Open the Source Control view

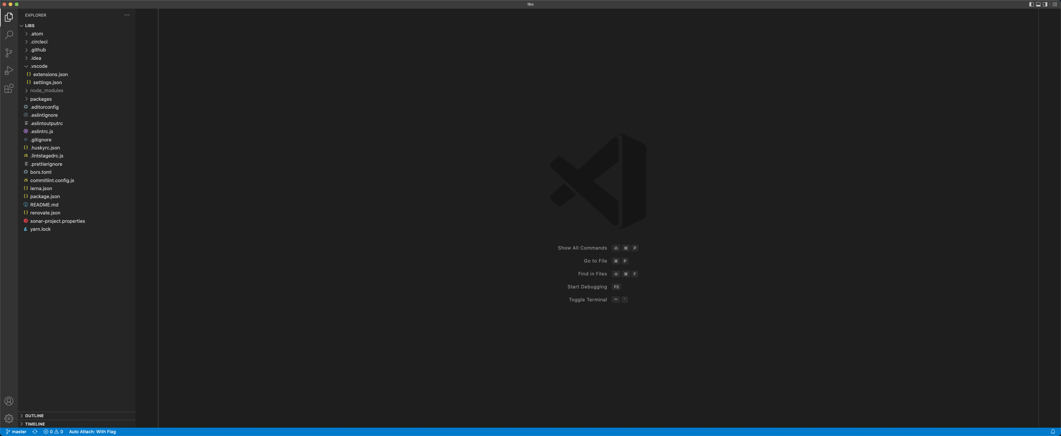pos(9,53)
